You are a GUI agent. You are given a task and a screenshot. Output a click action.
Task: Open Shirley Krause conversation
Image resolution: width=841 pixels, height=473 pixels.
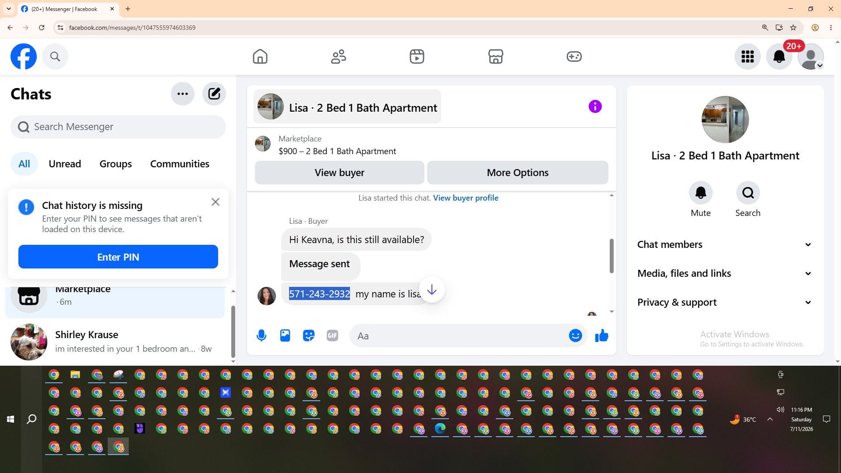point(115,342)
